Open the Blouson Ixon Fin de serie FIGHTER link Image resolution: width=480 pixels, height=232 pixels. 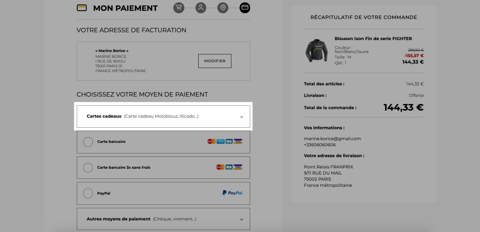pos(373,39)
